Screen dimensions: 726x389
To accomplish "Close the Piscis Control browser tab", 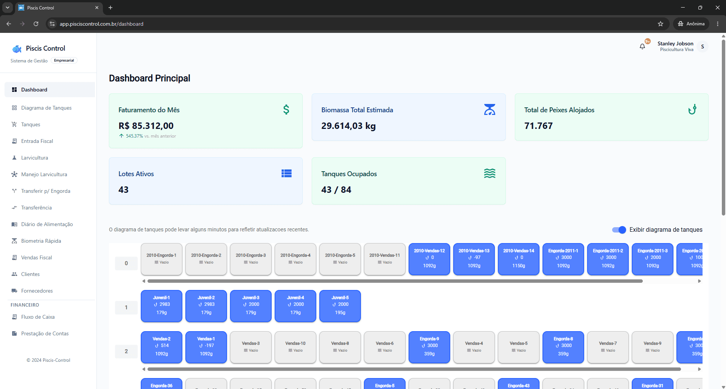I will pyautogui.click(x=97, y=8).
